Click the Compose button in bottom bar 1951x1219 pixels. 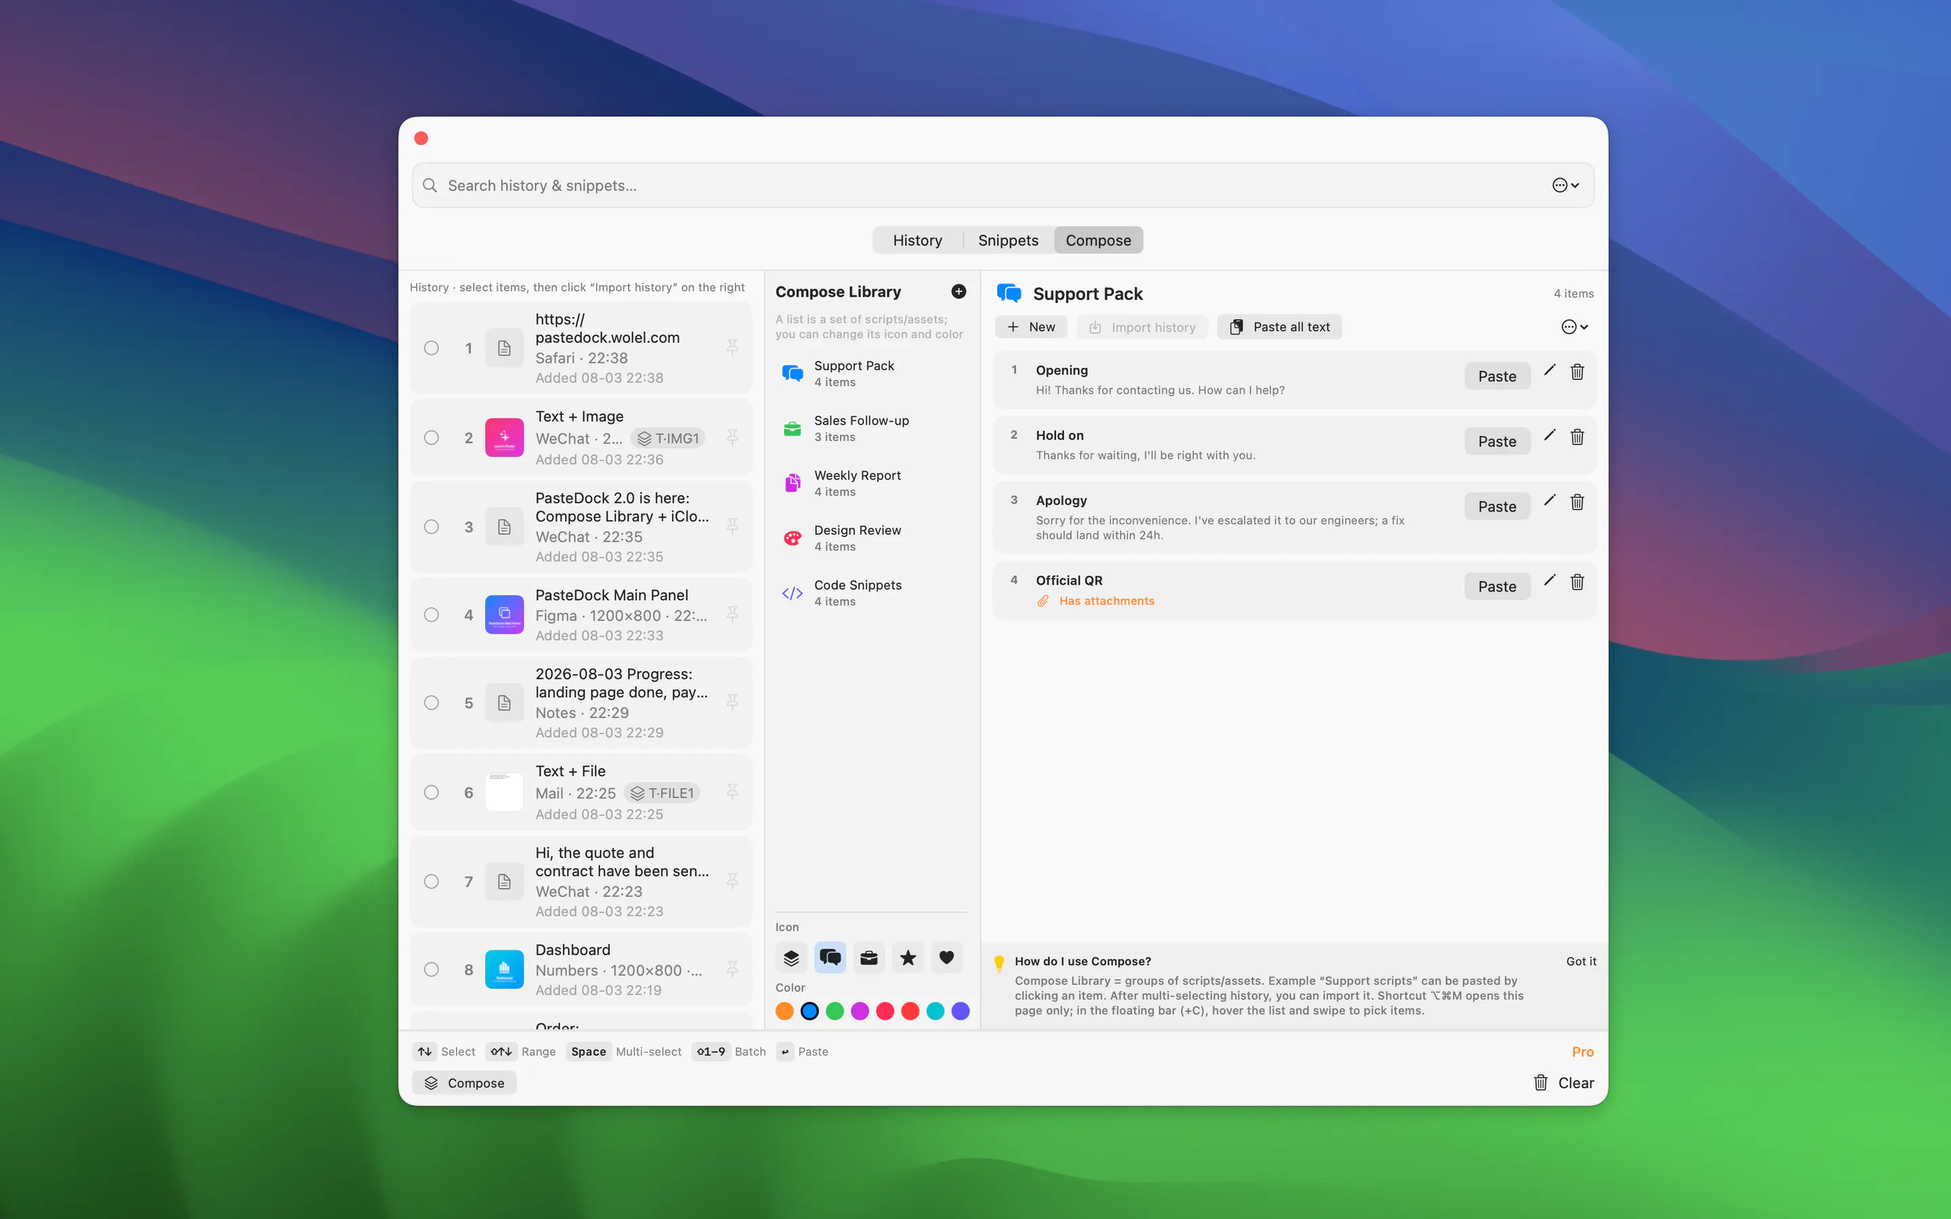coord(464,1083)
